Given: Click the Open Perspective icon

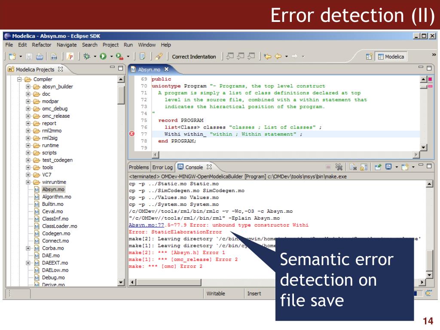Looking at the screenshot, I should [x=369, y=56].
